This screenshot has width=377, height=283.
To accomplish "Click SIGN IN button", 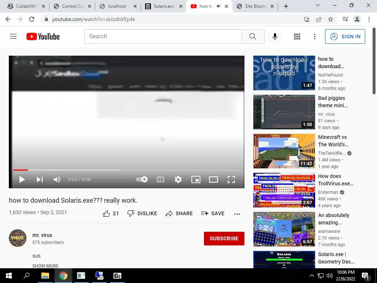I will (345, 36).
